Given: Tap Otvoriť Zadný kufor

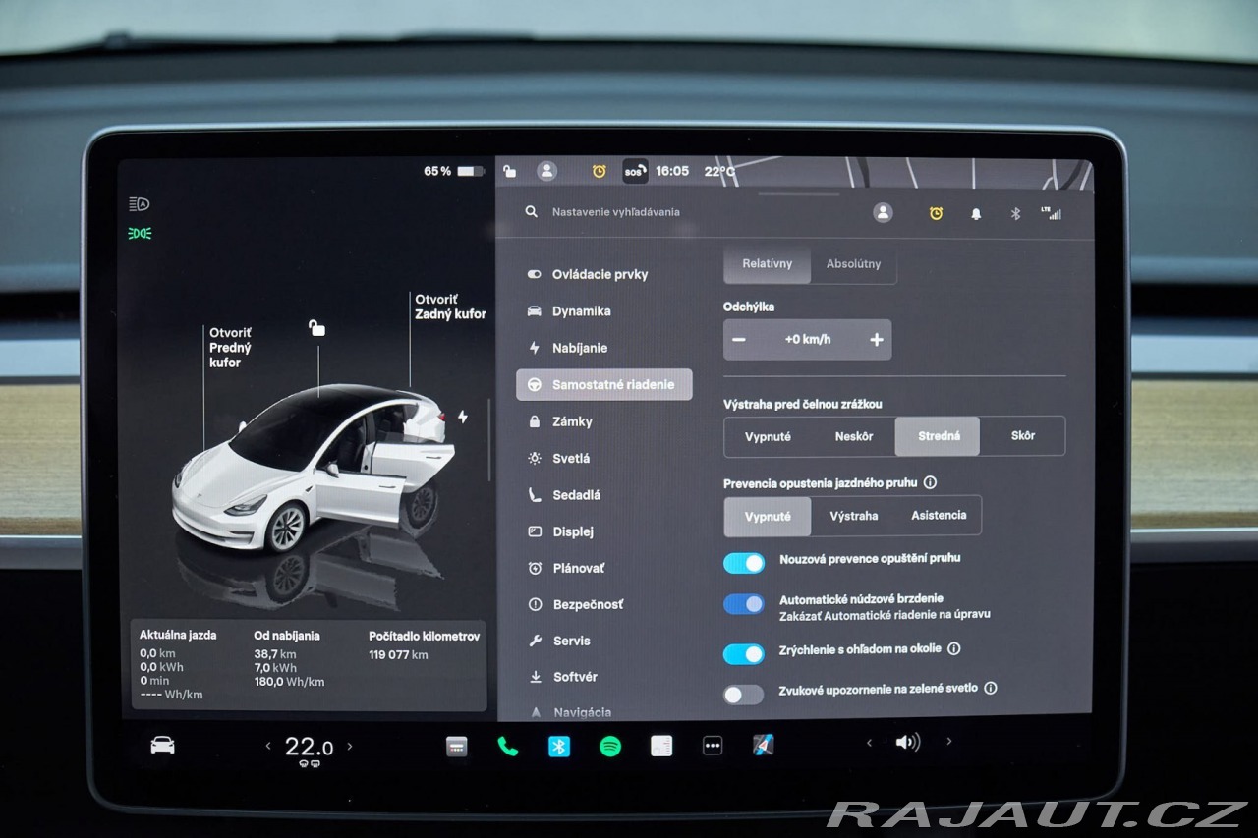Looking at the screenshot, I should (450, 307).
